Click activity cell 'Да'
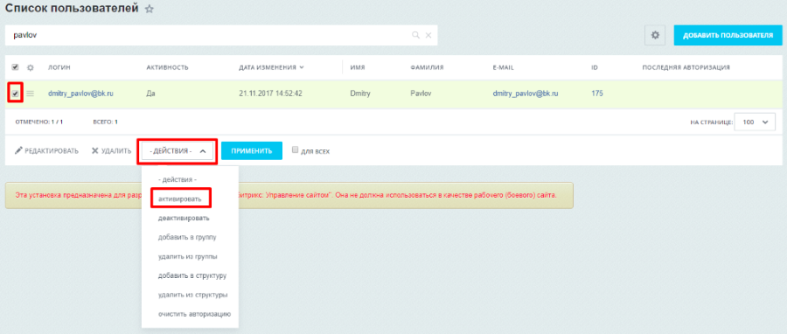The width and height of the screenshot is (787, 334). (x=150, y=94)
